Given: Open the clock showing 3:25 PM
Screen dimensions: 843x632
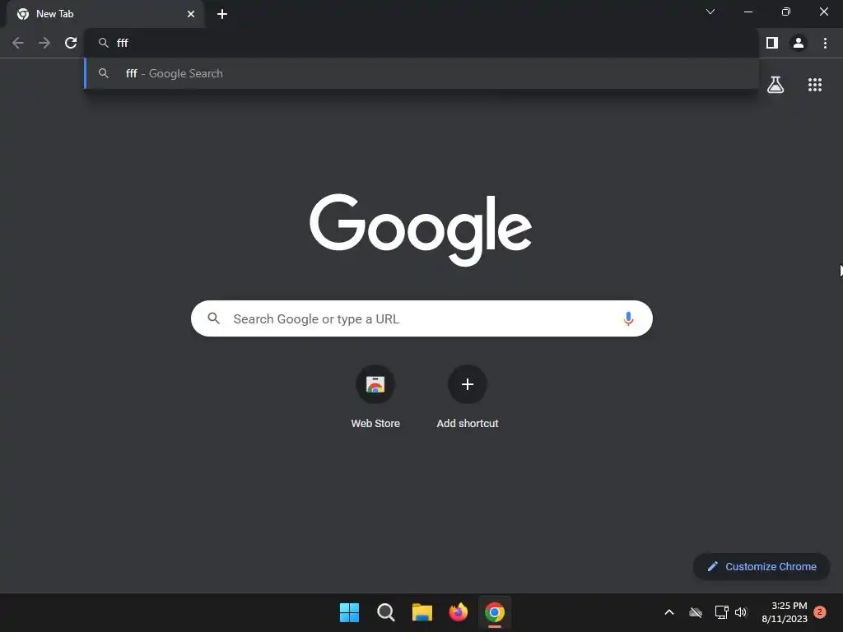Looking at the screenshot, I should (x=785, y=612).
